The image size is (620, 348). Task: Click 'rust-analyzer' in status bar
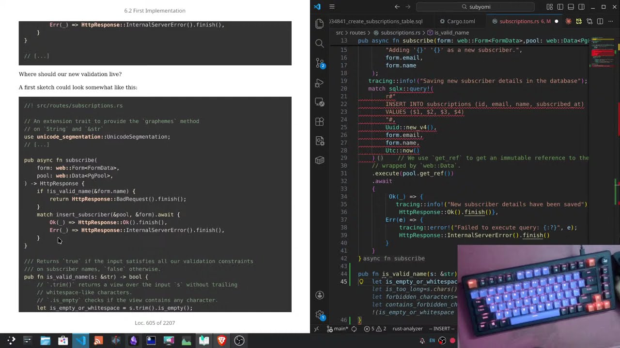[407, 329]
